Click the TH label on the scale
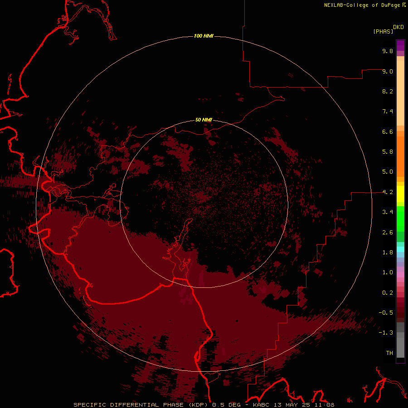Viewport: 408px width, 408px height. 389,353
